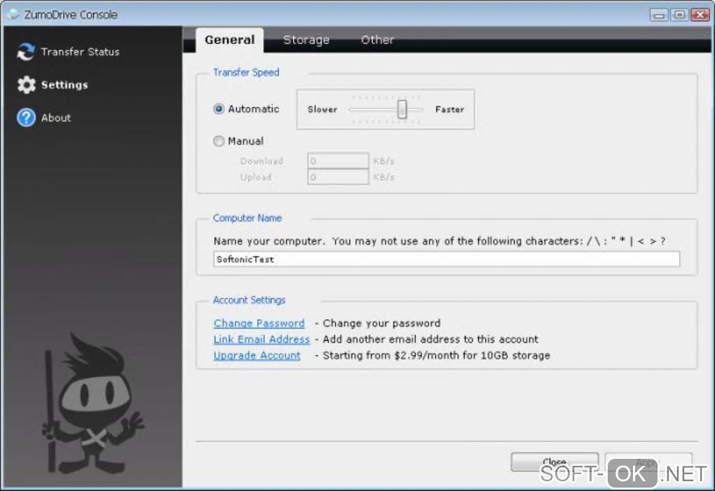Viewport: 715px width, 491px height.
Task: Click the 'Account Settings' group heading
Action: [x=249, y=300]
